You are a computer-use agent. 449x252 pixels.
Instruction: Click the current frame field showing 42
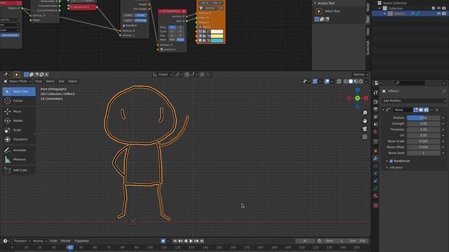click(x=305, y=241)
